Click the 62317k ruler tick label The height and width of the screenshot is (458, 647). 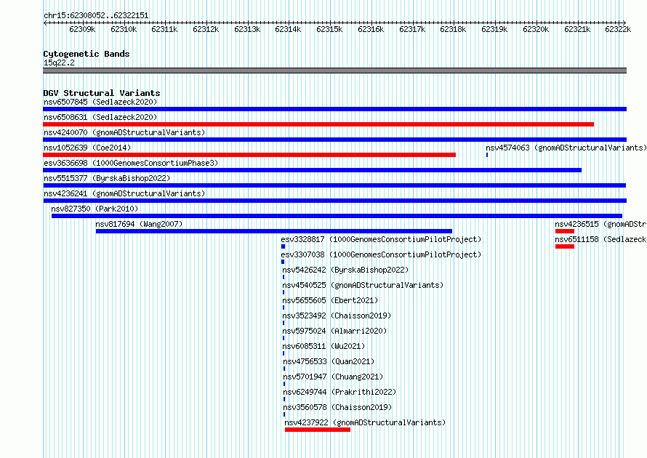(x=412, y=29)
